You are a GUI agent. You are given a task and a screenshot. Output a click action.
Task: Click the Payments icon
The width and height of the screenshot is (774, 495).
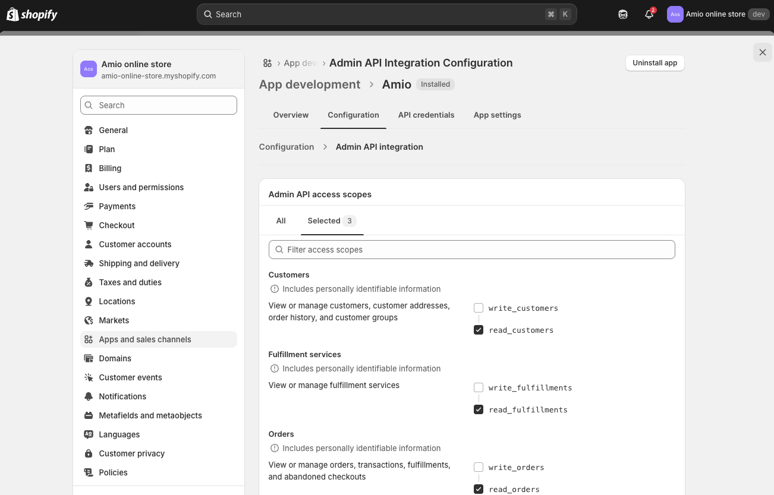(89, 206)
